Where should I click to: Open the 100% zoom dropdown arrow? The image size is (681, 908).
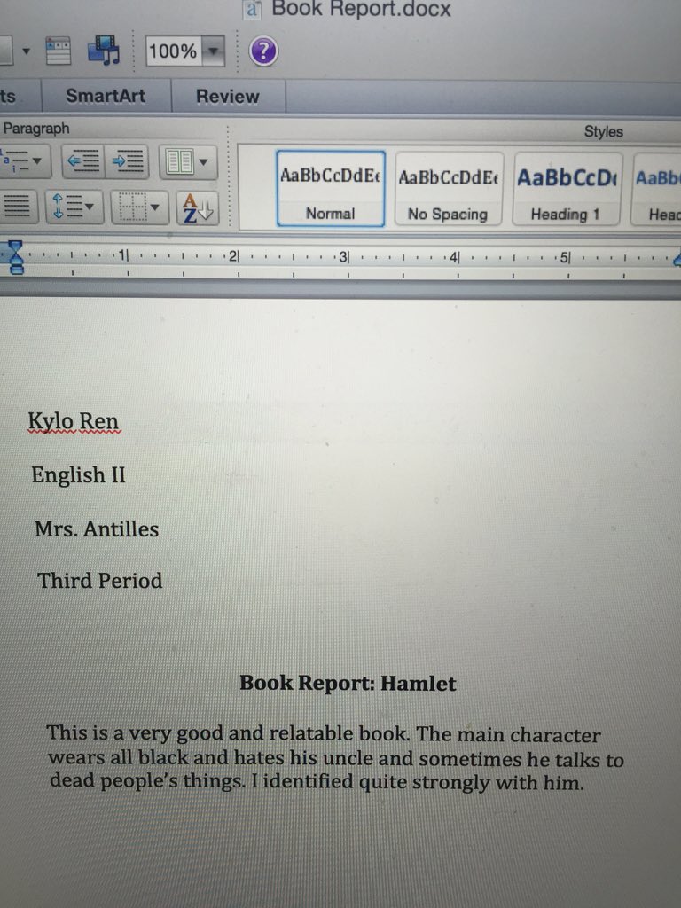(214, 51)
